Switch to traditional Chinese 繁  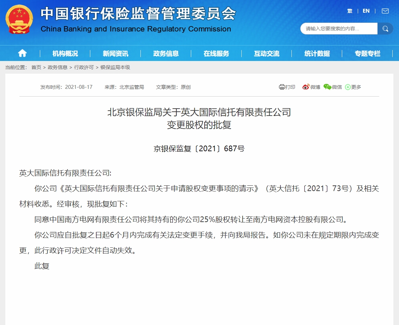(350, 11)
